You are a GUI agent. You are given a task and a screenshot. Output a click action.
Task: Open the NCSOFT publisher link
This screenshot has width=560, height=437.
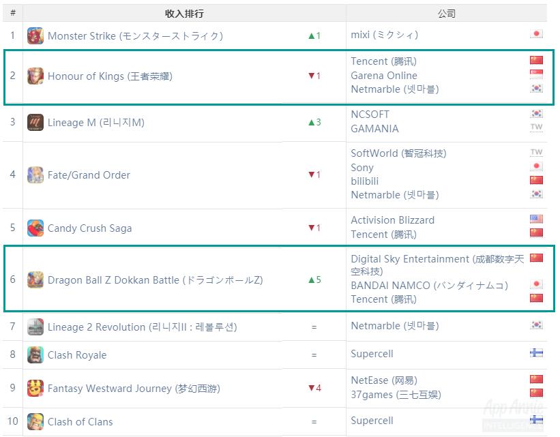click(370, 115)
